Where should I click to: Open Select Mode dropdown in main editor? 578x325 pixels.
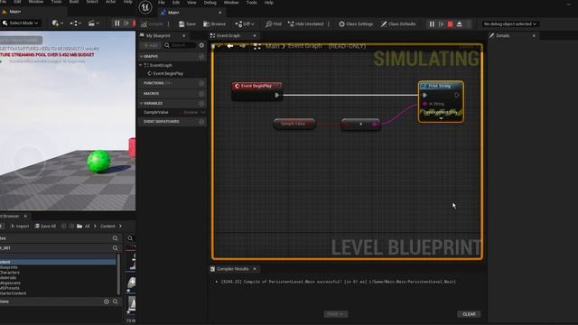tap(21, 23)
